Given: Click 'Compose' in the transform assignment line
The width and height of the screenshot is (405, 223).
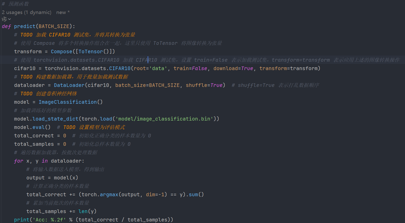Looking at the screenshot, I should click(62, 51).
